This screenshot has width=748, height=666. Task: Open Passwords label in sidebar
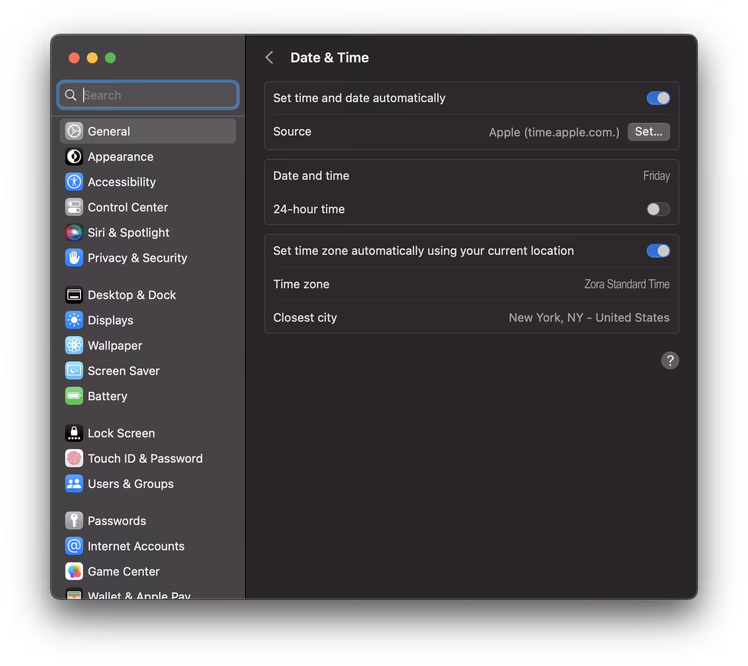[117, 521]
